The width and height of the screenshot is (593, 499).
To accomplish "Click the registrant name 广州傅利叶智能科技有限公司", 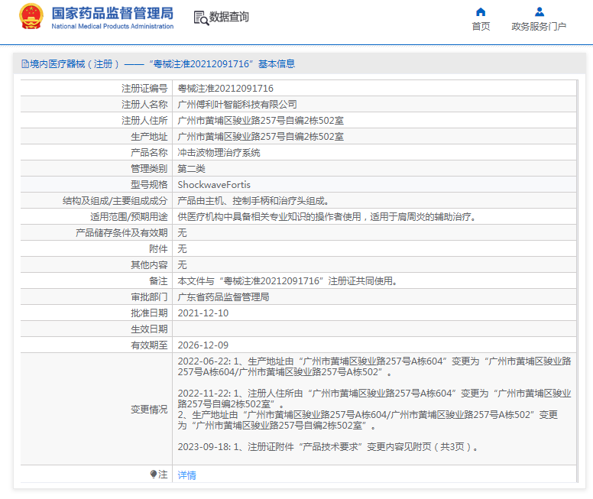I will click(x=237, y=105).
